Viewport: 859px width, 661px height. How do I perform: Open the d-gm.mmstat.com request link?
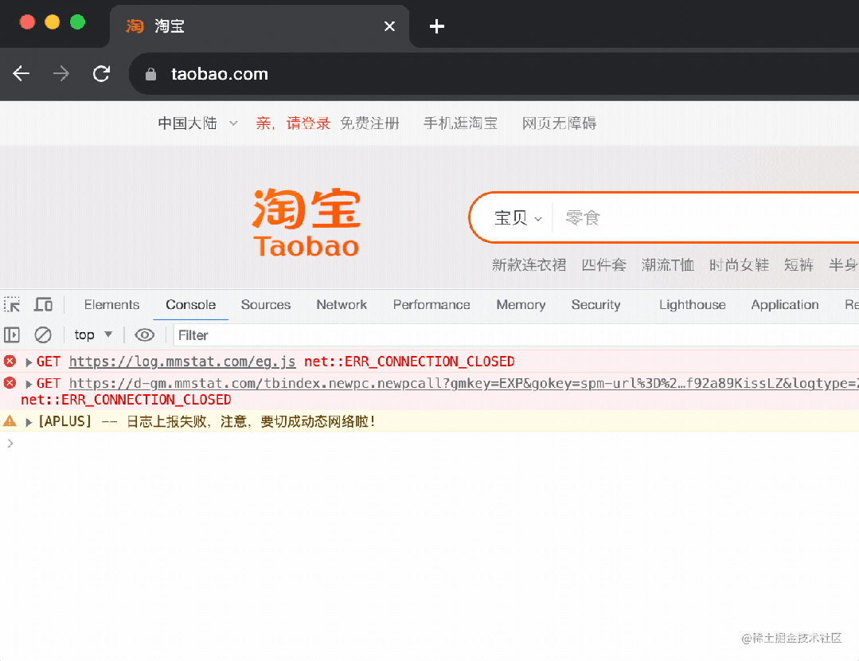click(463, 383)
